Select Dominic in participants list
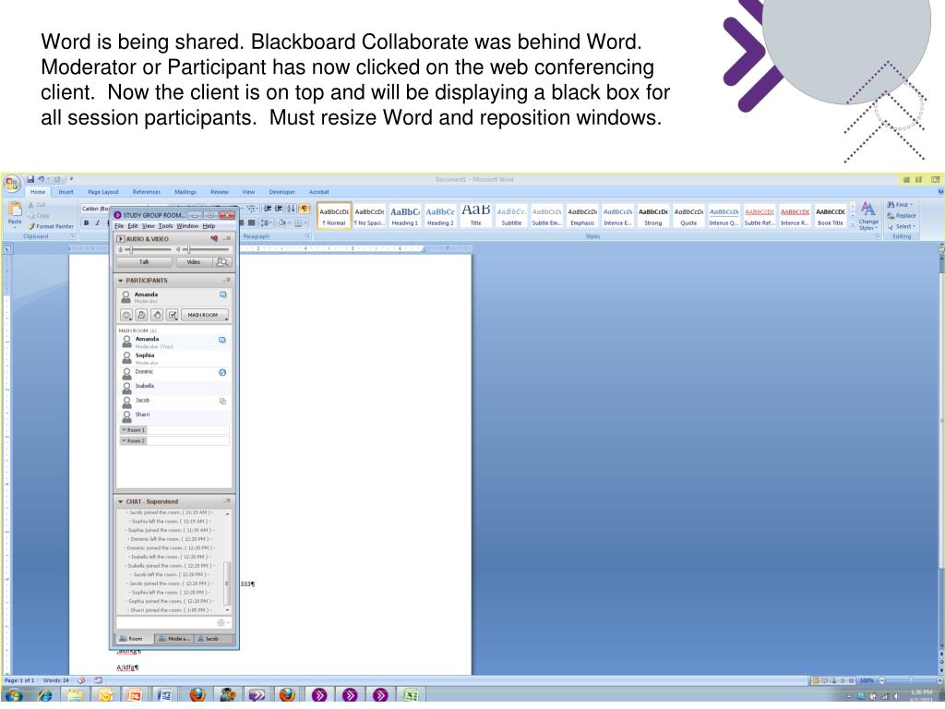Image resolution: width=945 pixels, height=709 pixels. [x=173, y=373]
